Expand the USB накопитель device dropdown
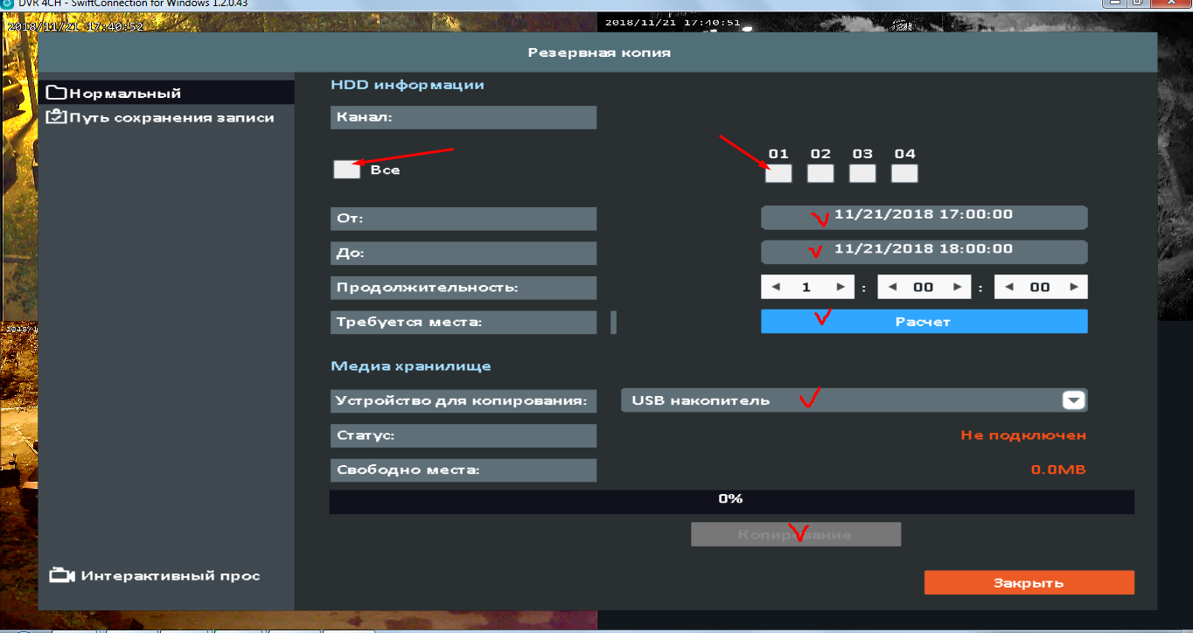 (x=1074, y=400)
